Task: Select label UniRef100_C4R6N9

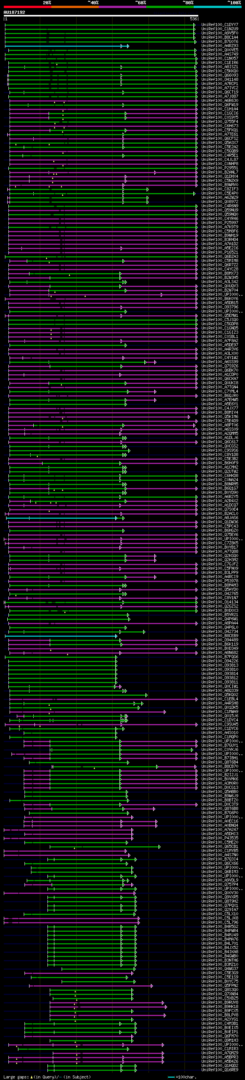Action: pos(219,206)
